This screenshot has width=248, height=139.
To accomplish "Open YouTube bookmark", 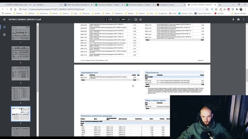I will [x=219, y=14].
